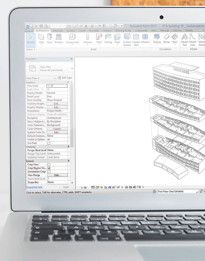Click the View Scale input field
The width and height of the screenshot is (205, 261).
(57, 86)
